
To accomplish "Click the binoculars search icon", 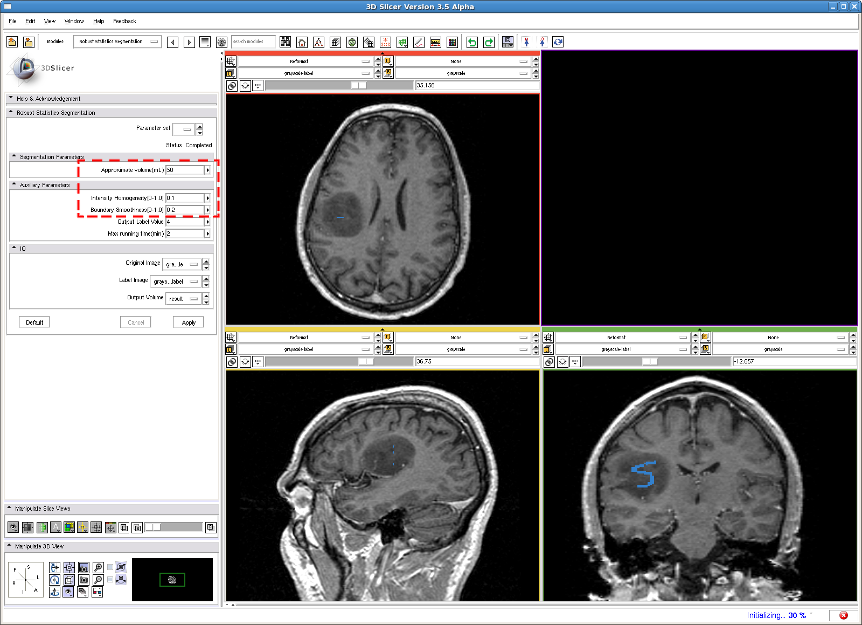I will click(x=285, y=42).
